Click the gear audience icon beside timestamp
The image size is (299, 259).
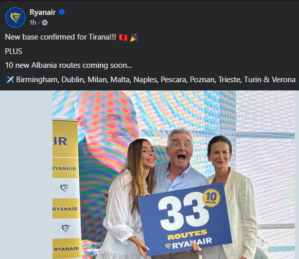click(45, 23)
